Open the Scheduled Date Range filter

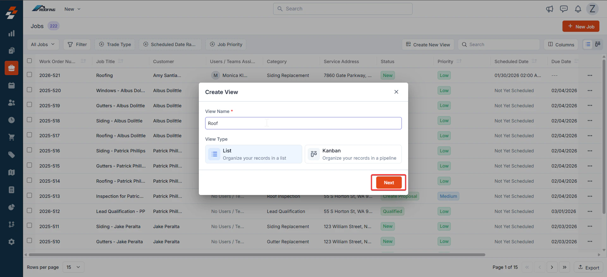(170, 44)
